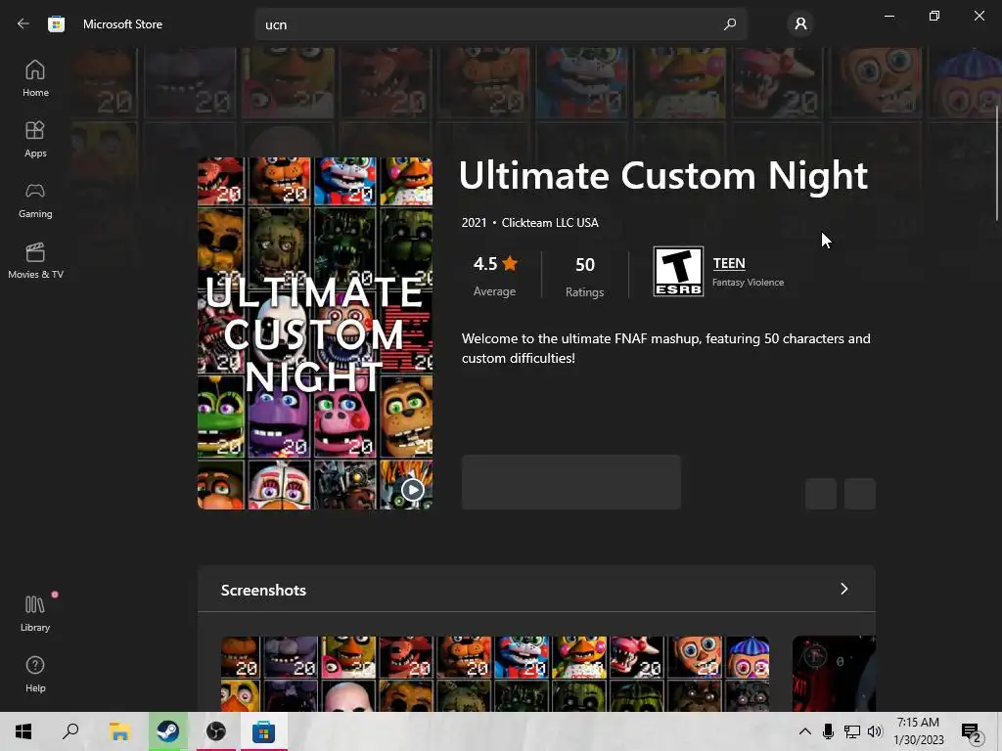This screenshot has height=751, width=1002.
Task: Expand Screenshots section with chevron arrow
Action: (x=843, y=589)
